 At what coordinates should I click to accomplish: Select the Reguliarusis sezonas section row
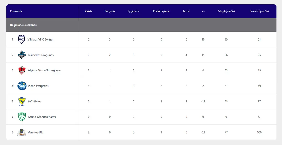point(141,25)
